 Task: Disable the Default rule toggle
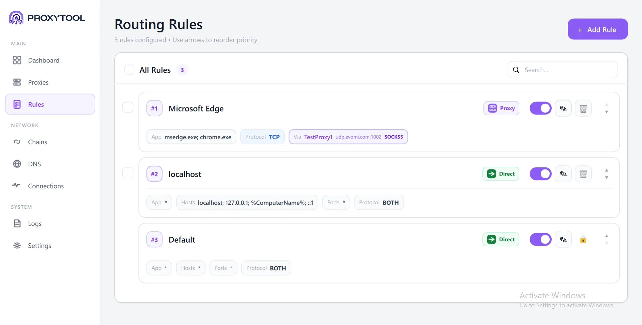point(540,239)
